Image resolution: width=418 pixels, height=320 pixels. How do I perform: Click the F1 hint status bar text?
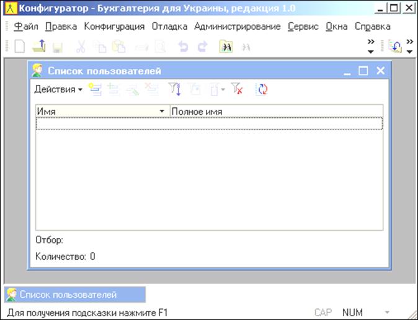pos(87,313)
